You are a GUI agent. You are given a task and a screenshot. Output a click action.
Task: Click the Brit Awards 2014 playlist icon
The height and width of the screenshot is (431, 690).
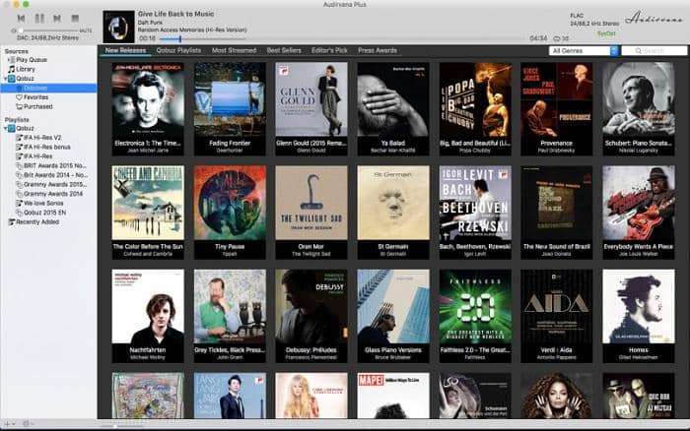point(19,175)
